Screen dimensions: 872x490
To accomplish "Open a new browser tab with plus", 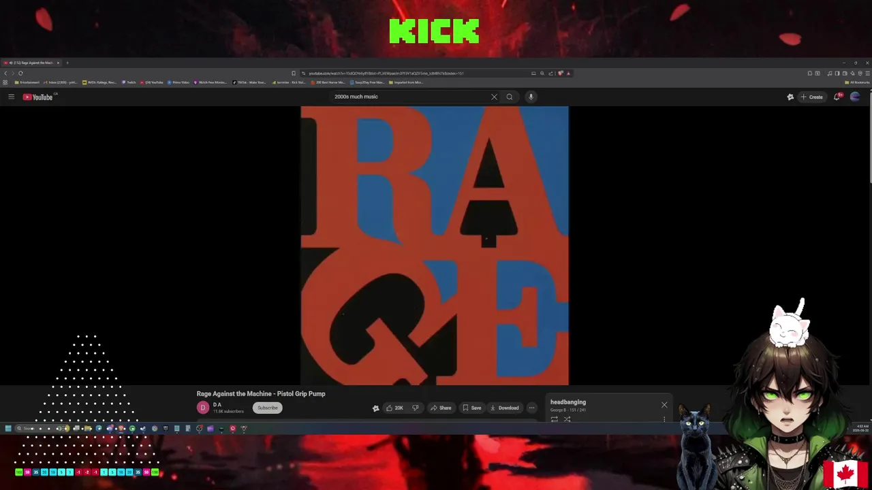I will pos(67,63).
